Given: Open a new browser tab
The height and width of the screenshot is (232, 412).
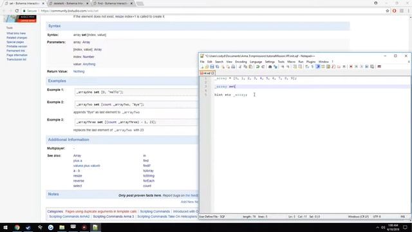Looking at the screenshot, I should [x=140, y=3].
